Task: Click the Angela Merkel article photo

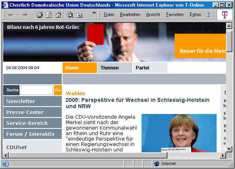Action: [x=179, y=133]
